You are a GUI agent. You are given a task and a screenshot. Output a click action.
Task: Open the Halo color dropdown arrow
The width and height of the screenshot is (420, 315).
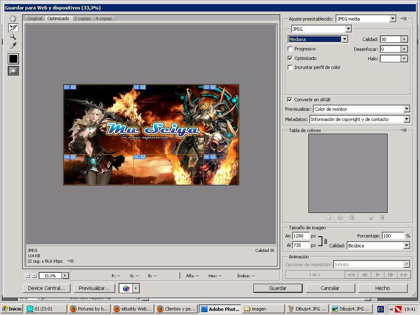404,58
